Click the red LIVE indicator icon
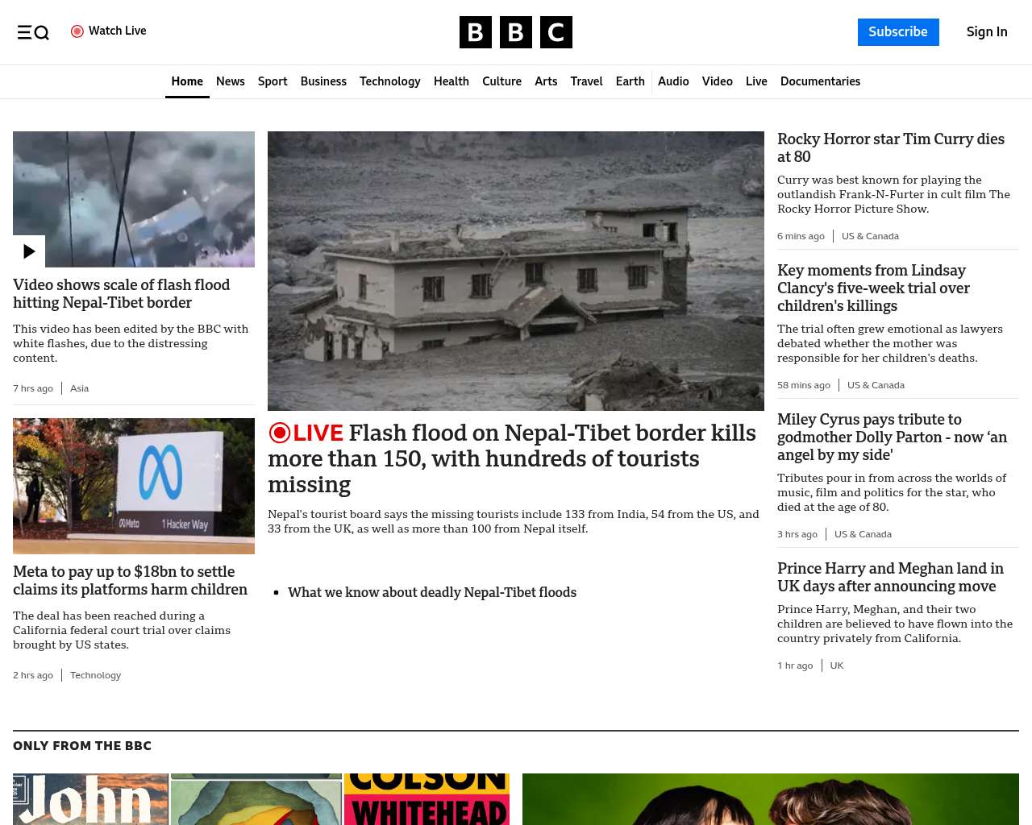This screenshot has width=1032, height=825. tap(279, 433)
